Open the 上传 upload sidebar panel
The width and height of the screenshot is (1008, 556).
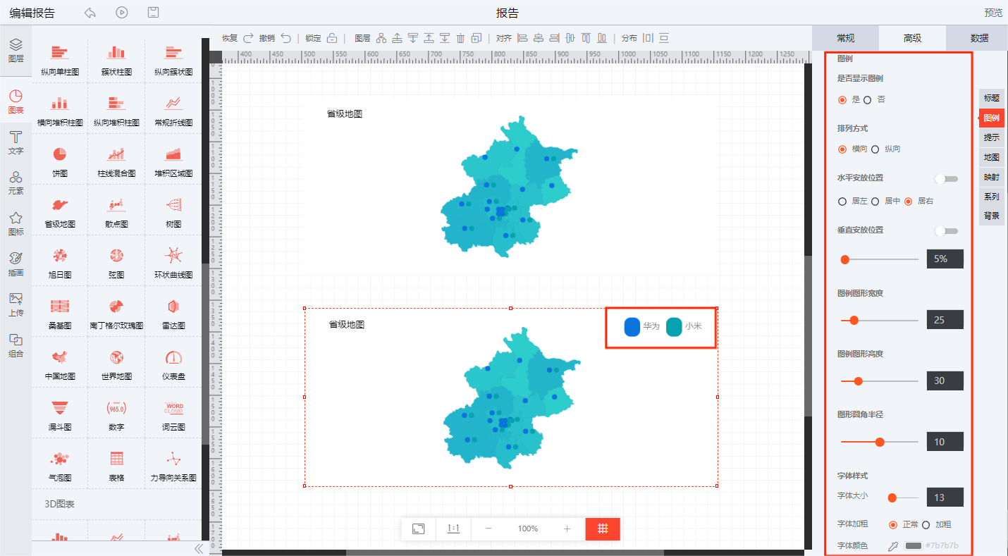click(x=16, y=304)
